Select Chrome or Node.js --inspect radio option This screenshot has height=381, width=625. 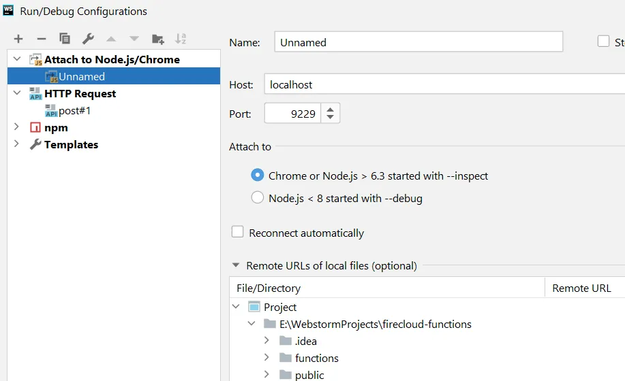coord(257,176)
